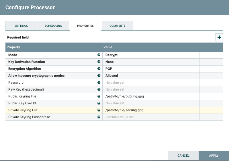Edit the Mode value Decrypt
Viewport: 229px width, 161px height.
click(151, 55)
